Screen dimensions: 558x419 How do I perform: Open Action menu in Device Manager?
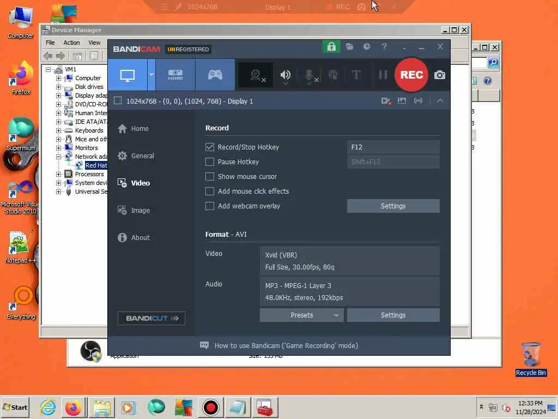[x=71, y=43]
